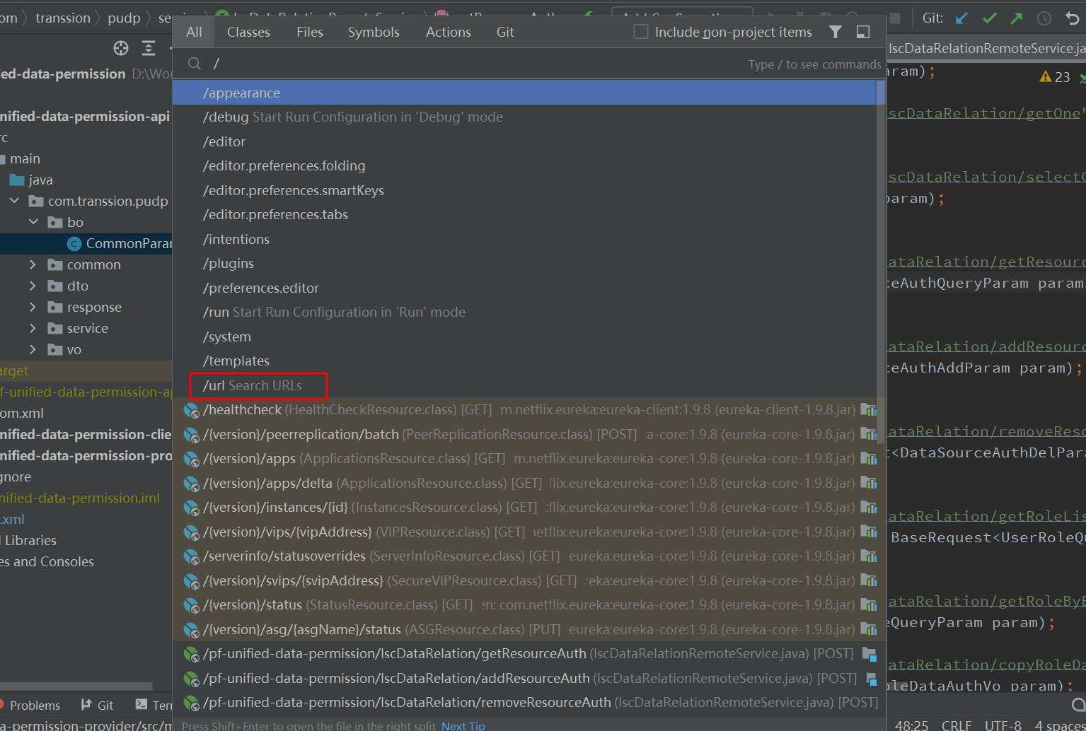Select /run Start Run Configuration entry
The height and width of the screenshot is (731, 1086).
tap(524, 312)
